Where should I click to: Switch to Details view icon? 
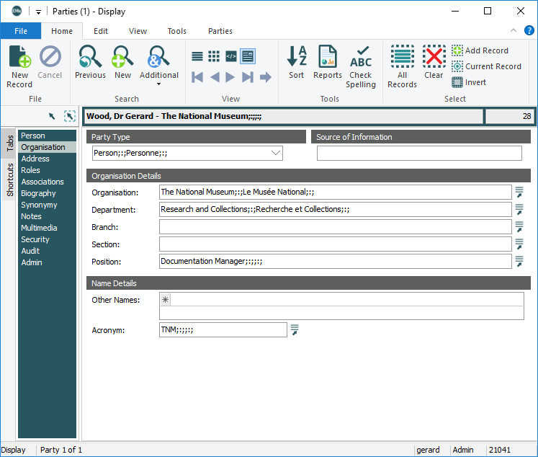[247, 56]
